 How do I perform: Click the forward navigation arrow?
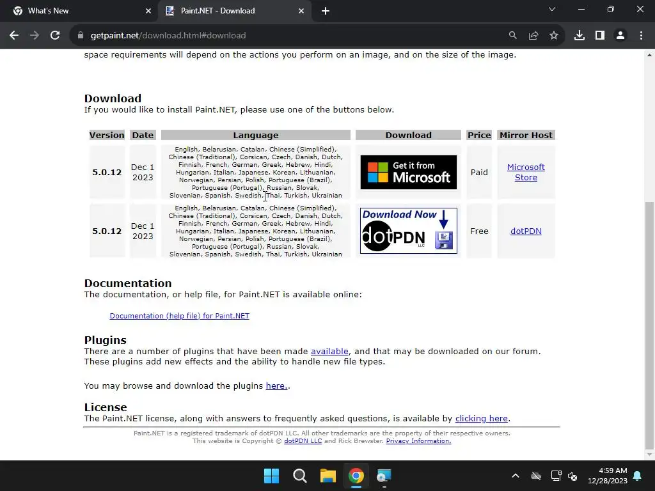[35, 36]
